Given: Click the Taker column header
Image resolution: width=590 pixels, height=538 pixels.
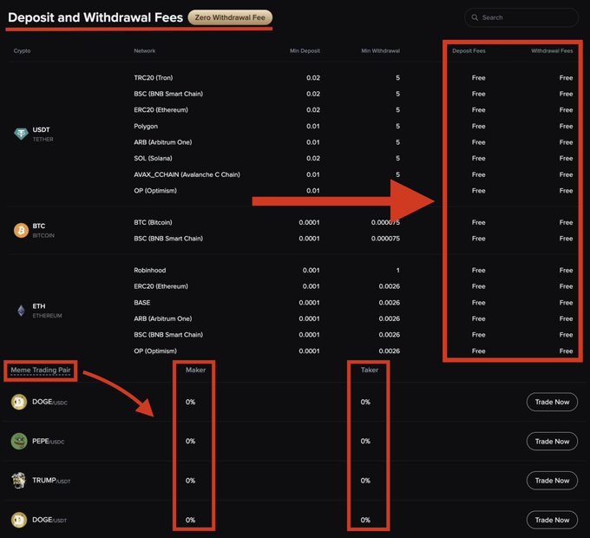Looking at the screenshot, I should [370, 371].
